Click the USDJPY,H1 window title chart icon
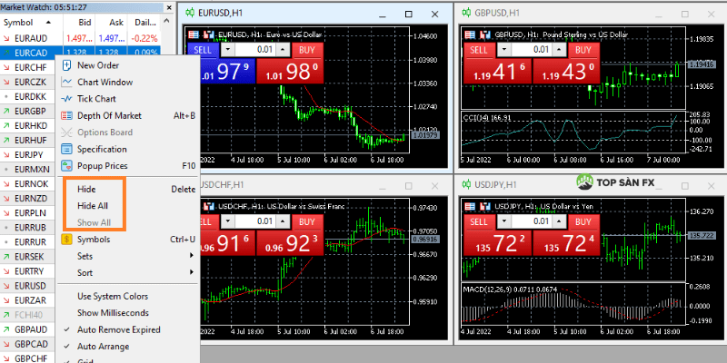Viewport: 727px width, 363px height. click(x=466, y=185)
